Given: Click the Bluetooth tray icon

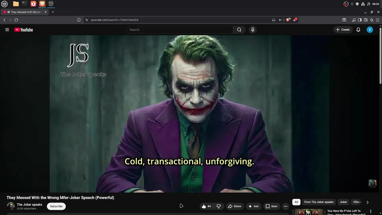Looking at the screenshot, I should [x=352, y=4].
